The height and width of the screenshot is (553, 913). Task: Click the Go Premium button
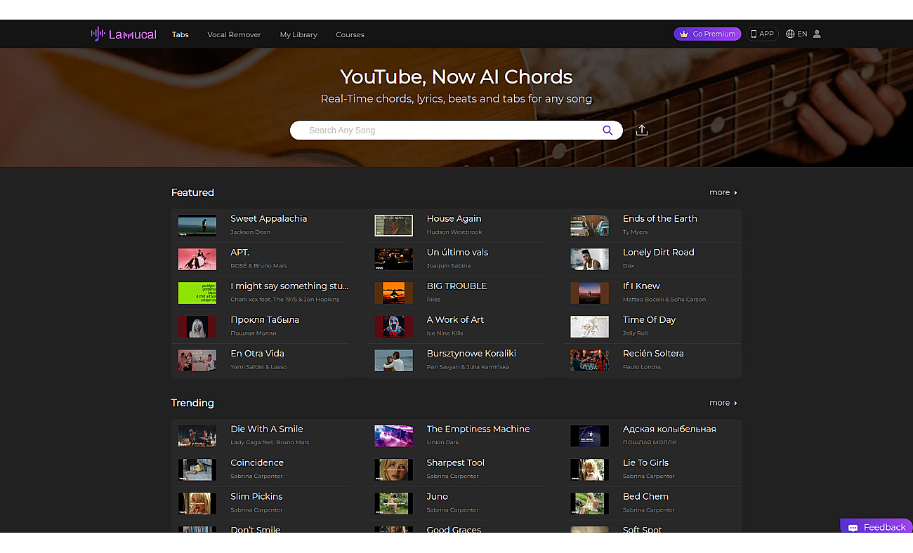pos(707,34)
